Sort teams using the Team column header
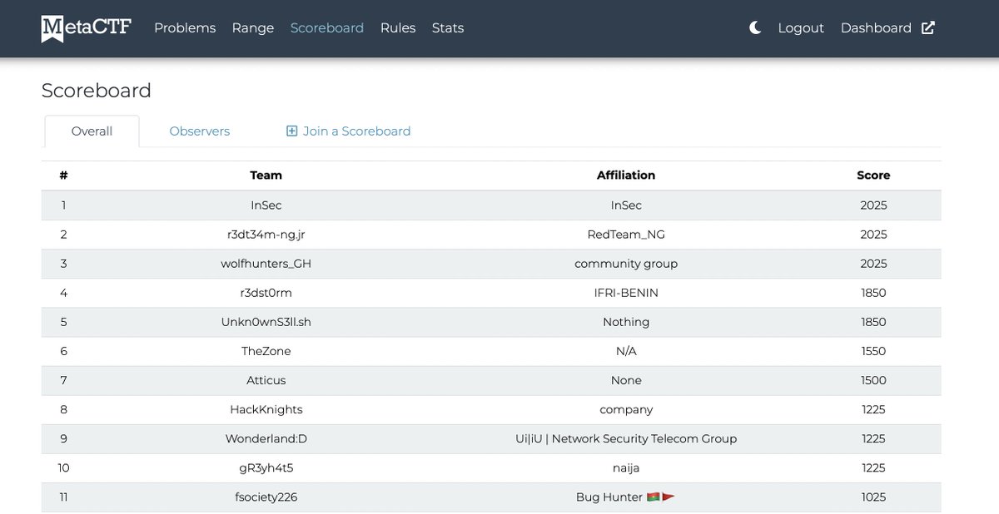Viewport: 999px width, 514px height. pyautogui.click(x=266, y=175)
